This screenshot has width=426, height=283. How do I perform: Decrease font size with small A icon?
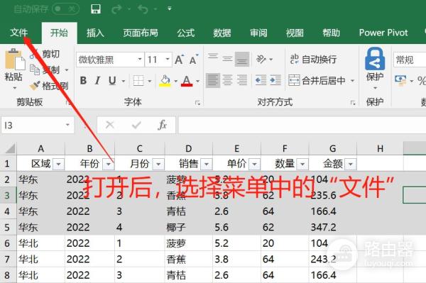[x=194, y=60]
